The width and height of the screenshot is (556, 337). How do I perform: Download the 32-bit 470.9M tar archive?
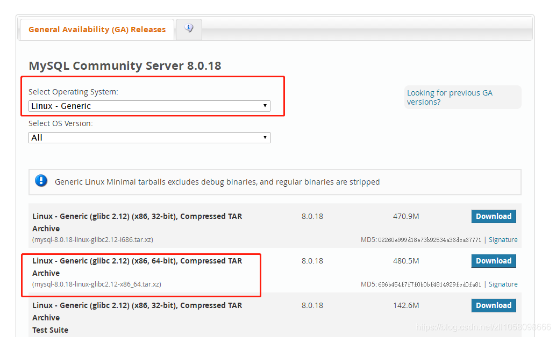point(494,216)
